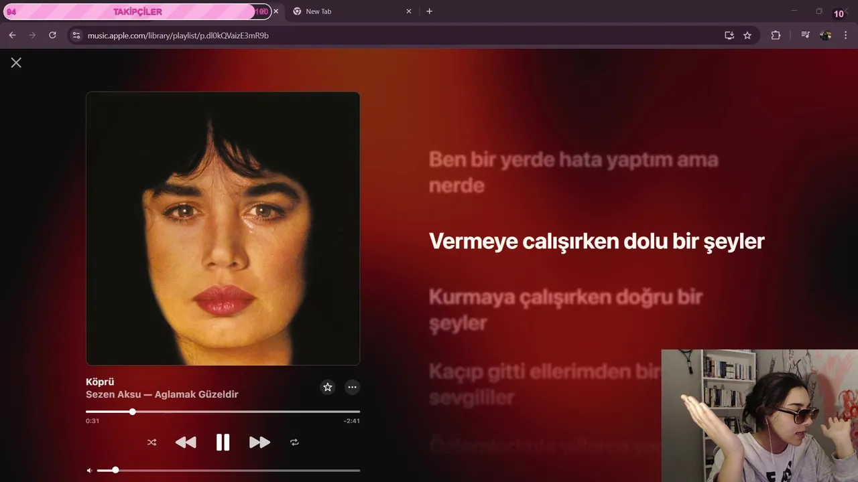The height and width of the screenshot is (482, 858).
Task: Open the Chrome profile avatar
Action: (825, 35)
